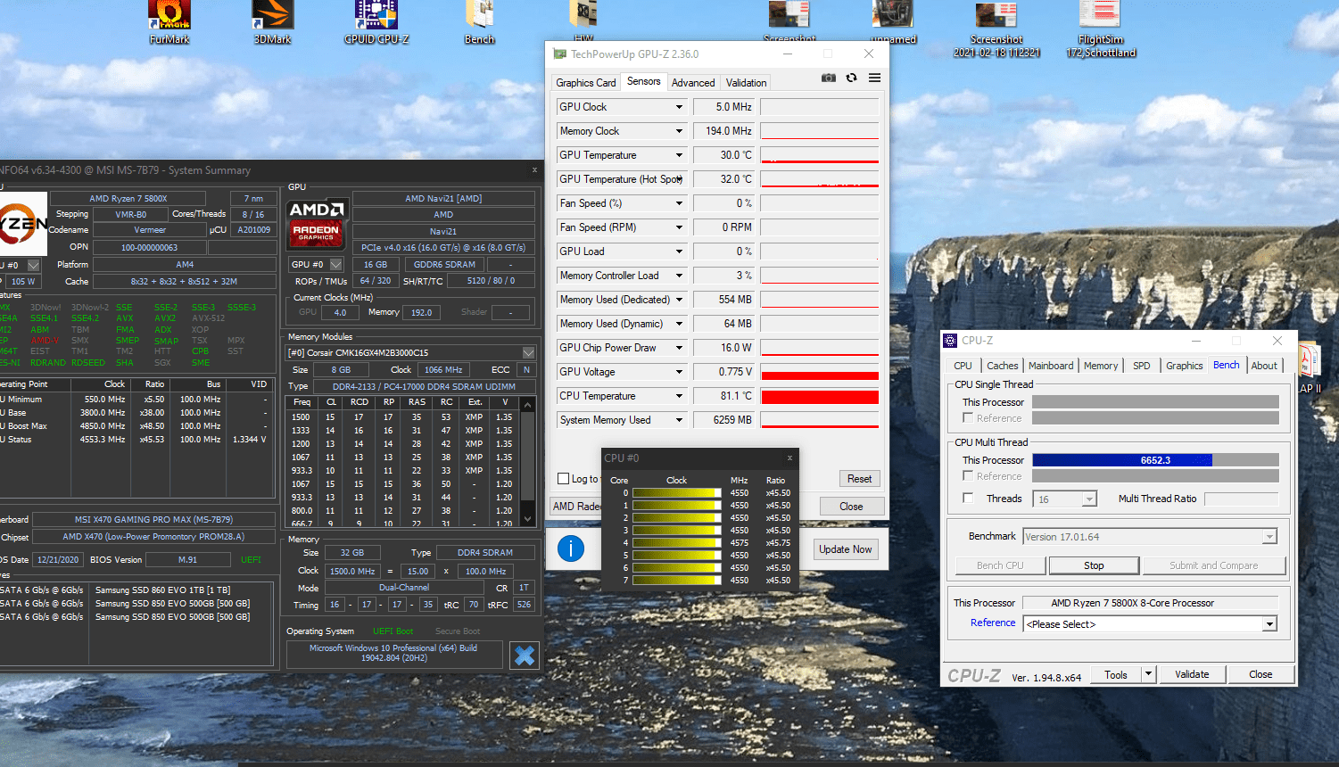Click Reset button in GPU-Z

pos(860,479)
